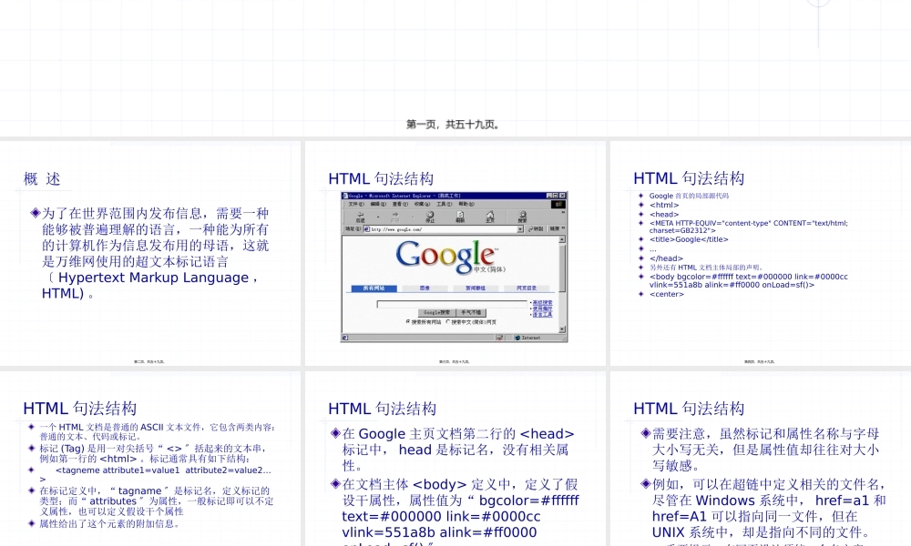Click the browser's vertical scrollbar down arrow
Screen dimensions: 911x546
coord(563,329)
